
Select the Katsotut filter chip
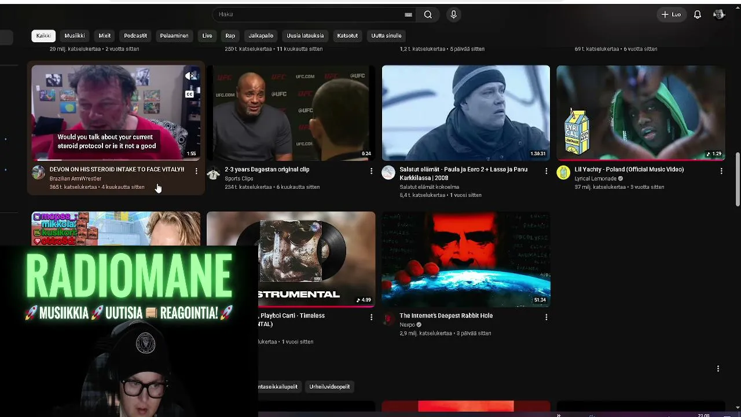(x=347, y=36)
